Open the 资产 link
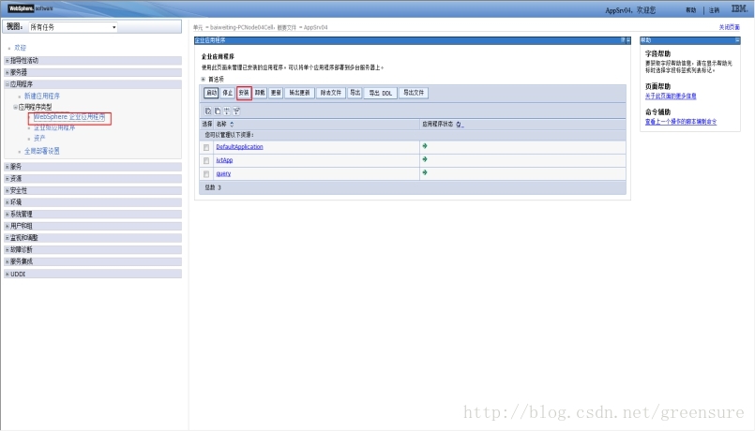 point(39,139)
